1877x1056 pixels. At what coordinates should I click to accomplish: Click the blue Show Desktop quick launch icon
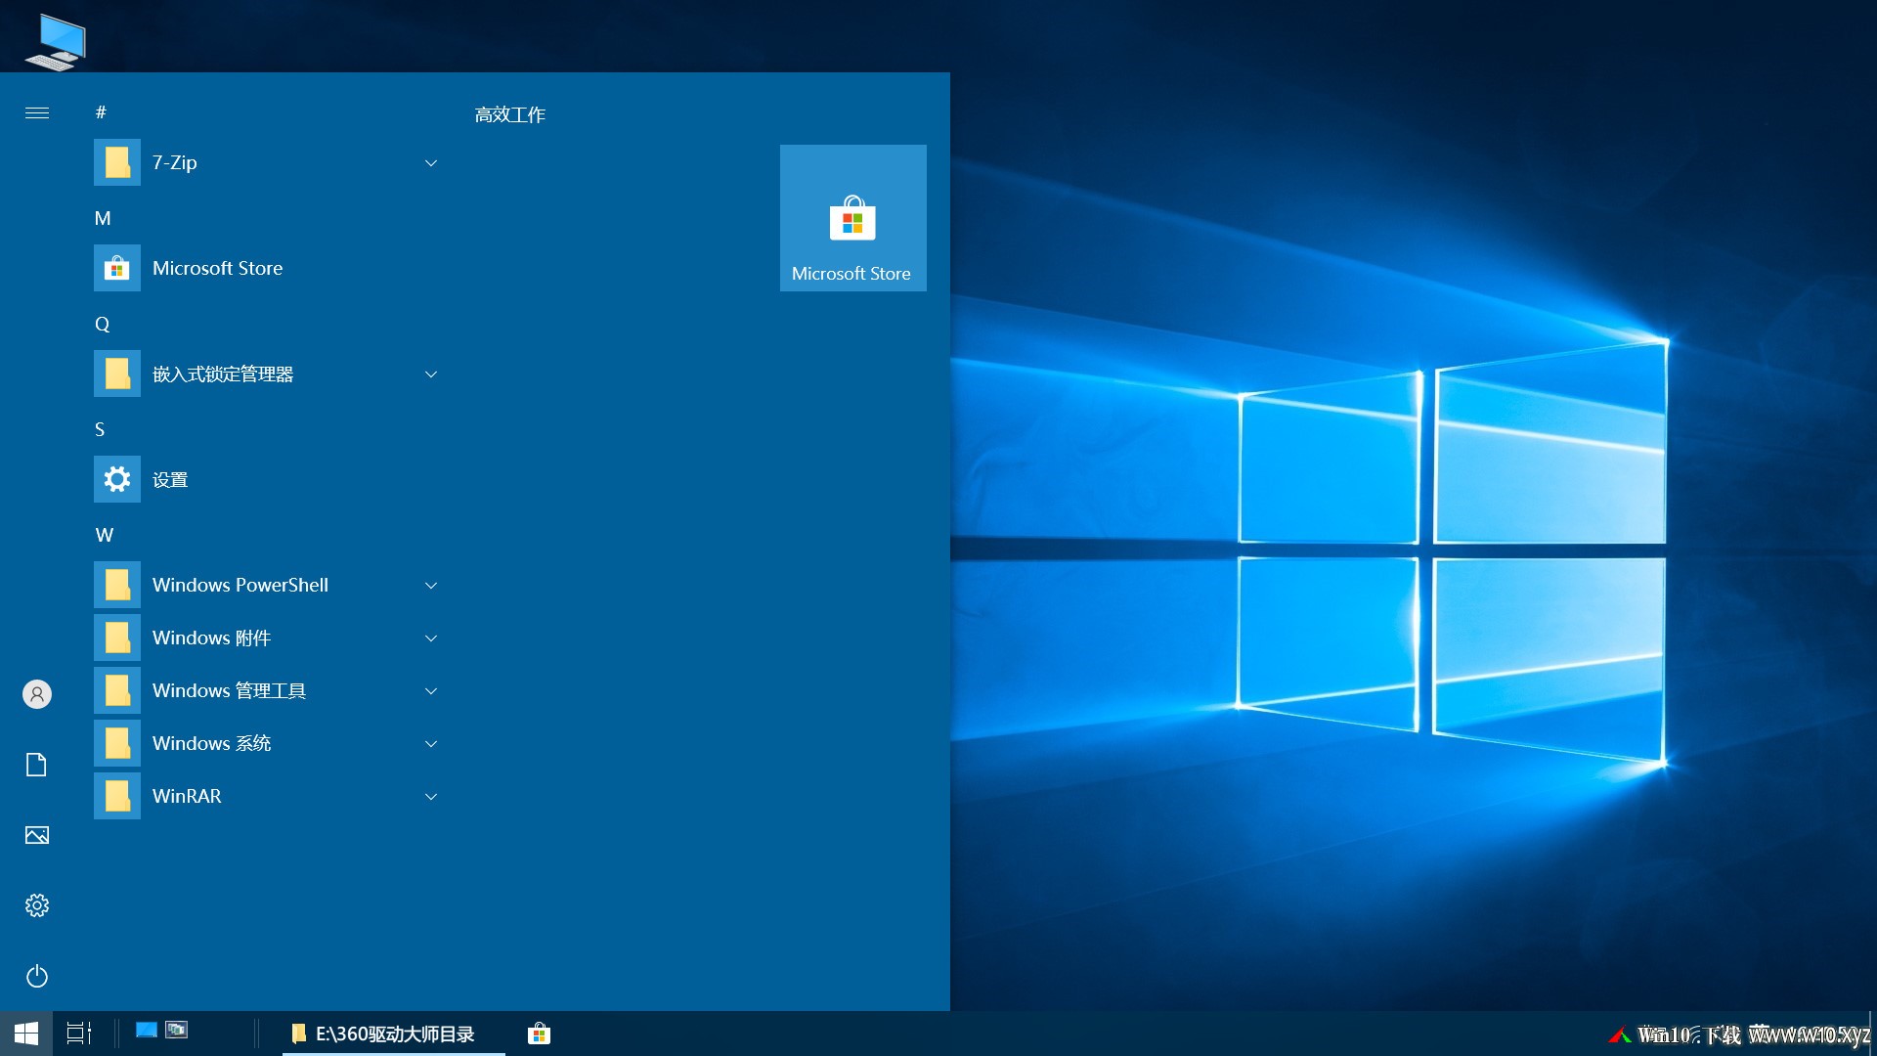[x=147, y=1030]
